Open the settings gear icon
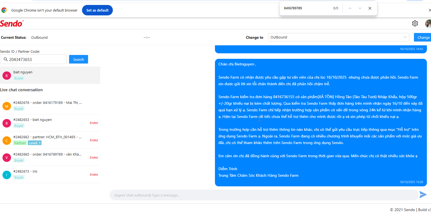431x213 pixels. [x=415, y=24]
